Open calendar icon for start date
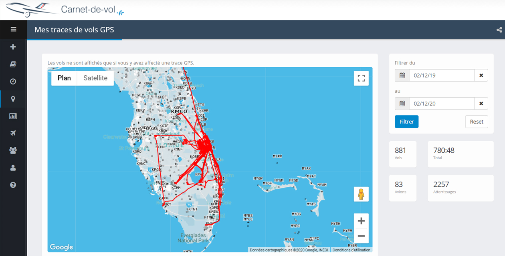505x256 pixels. click(x=402, y=75)
